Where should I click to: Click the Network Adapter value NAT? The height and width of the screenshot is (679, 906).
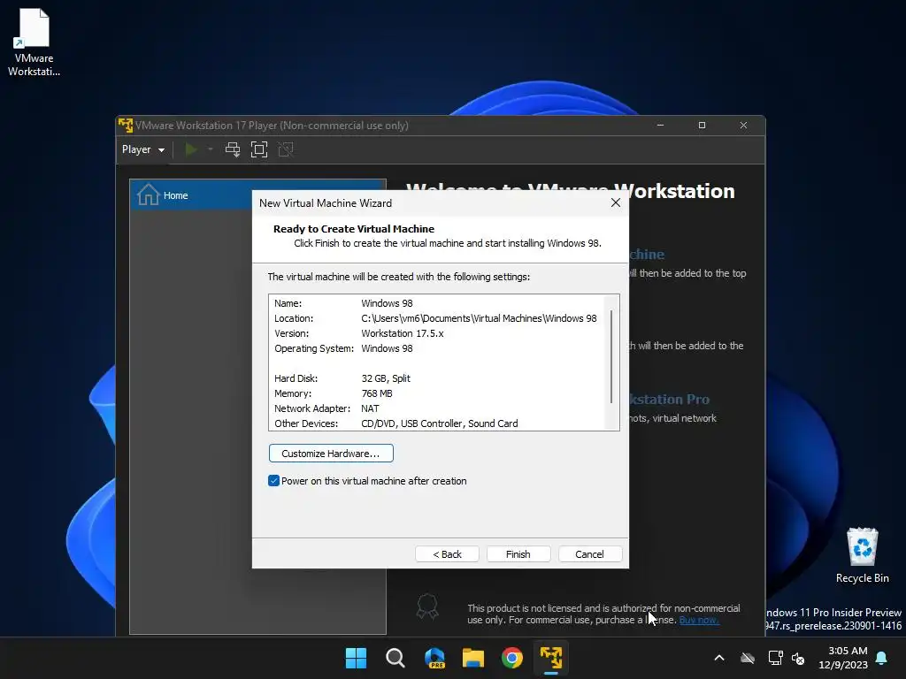[371, 408]
